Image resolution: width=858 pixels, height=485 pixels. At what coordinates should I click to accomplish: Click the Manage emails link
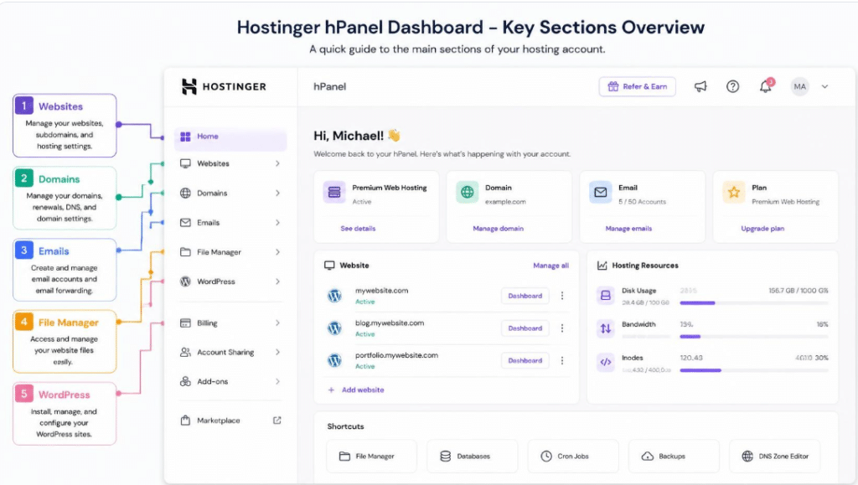pyautogui.click(x=628, y=229)
